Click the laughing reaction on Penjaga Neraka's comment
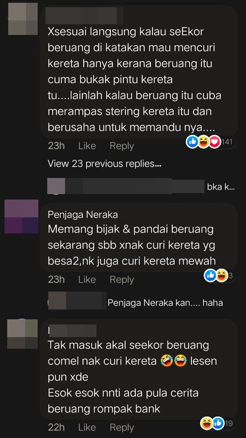This screenshot has height=438, width=246. tap(222, 276)
